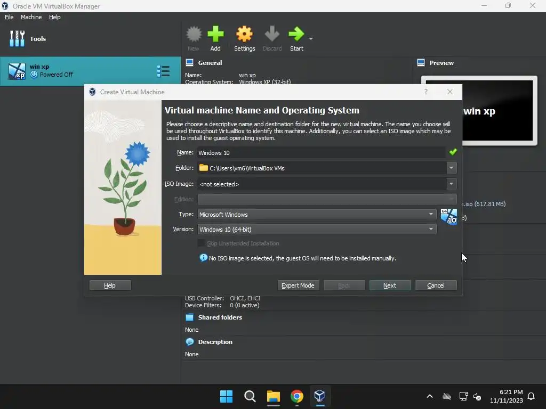Click the greyed-out New toolbar icon

point(194,34)
